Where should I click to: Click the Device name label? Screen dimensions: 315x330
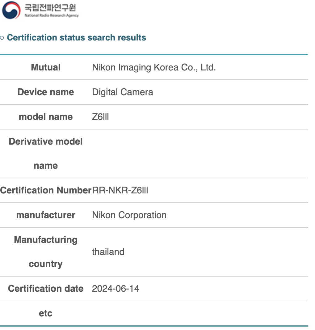tap(46, 92)
